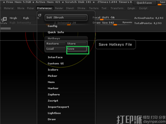Click the Scratch Disk 101 status text
The width and height of the screenshot is (166, 124).
pos(78,2)
